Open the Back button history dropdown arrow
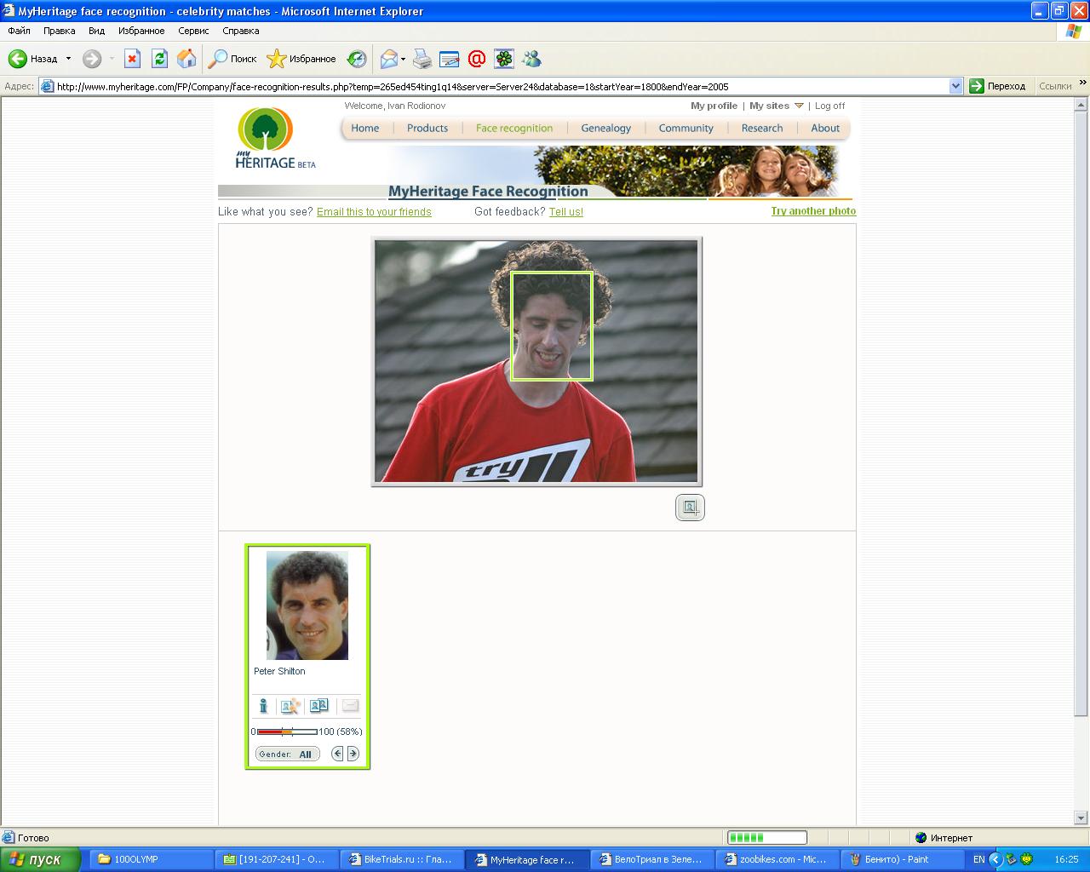 tap(69, 59)
